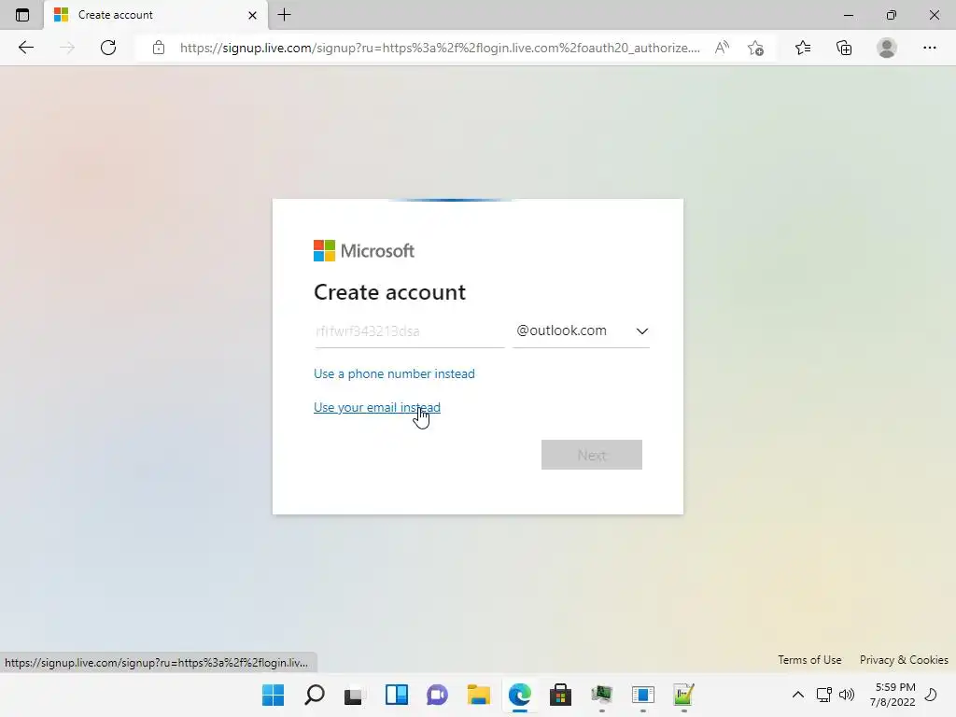Screen dimensions: 956x717
Task: Add this page to favorites star icon
Action: coord(755,48)
